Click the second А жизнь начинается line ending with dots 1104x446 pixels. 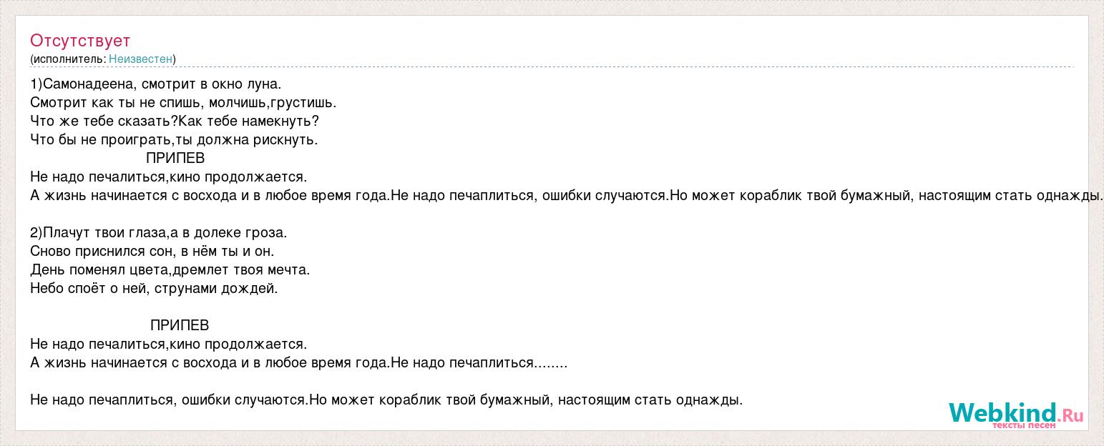pyautogui.click(x=299, y=363)
